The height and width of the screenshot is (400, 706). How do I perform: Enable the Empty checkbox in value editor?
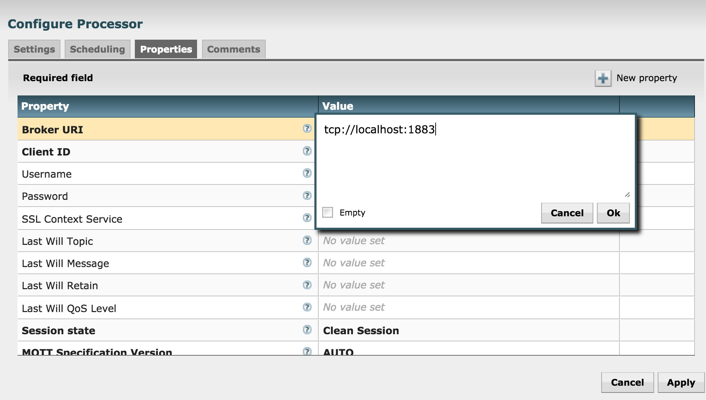tap(328, 212)
